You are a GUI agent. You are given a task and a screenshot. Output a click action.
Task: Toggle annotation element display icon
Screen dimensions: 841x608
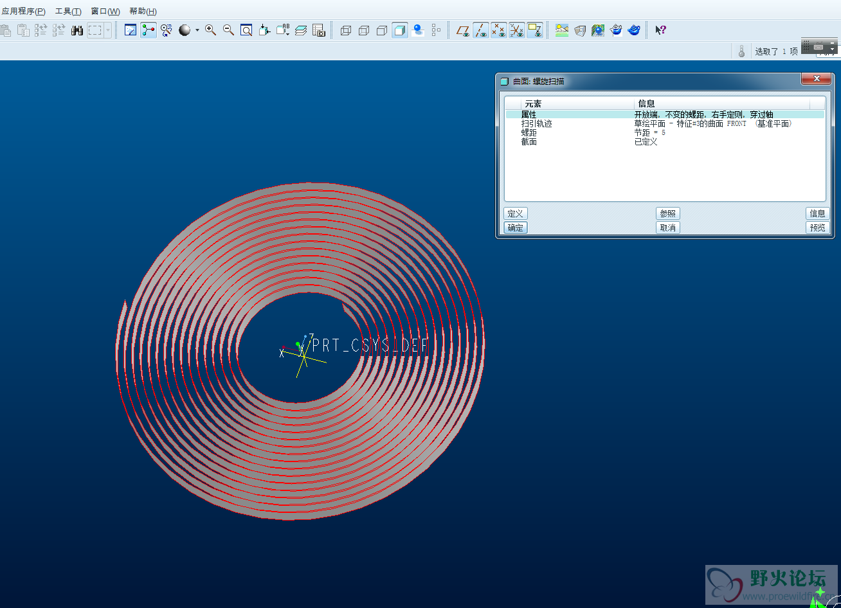pyautogui.click(x=535, y=30)
